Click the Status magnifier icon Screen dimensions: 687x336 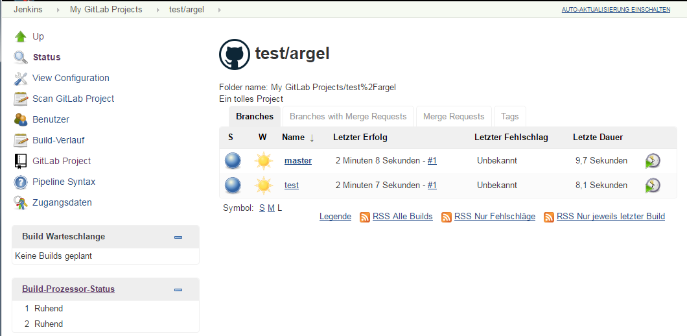point(21,58)
